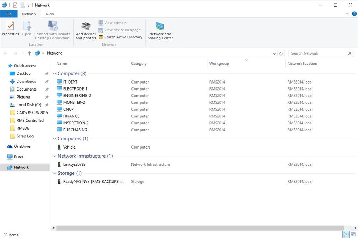The width and height of the screenshot is (358, 238).
Task: Open Pictures in Quick access
Action: (23, 97)
